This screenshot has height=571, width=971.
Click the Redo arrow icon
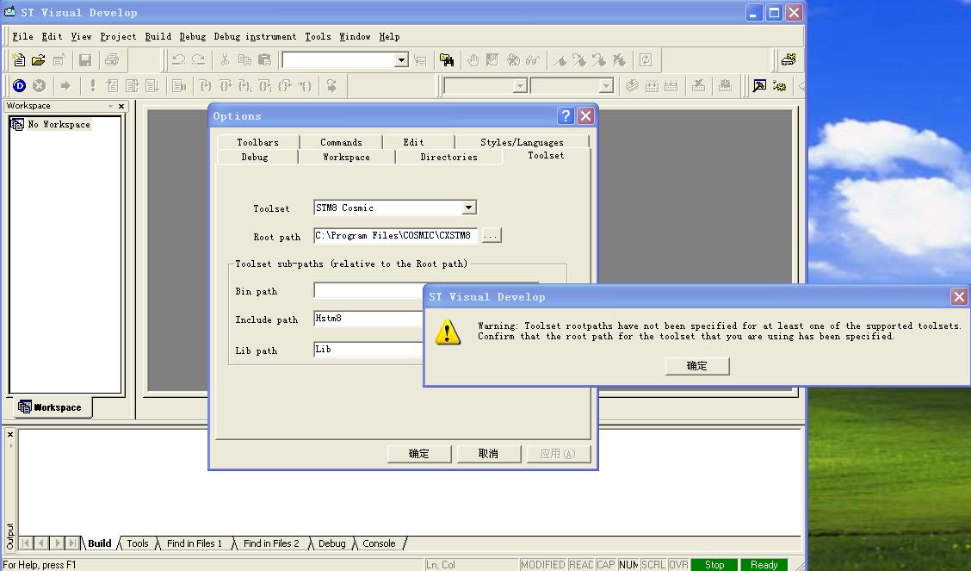point(198,60)
